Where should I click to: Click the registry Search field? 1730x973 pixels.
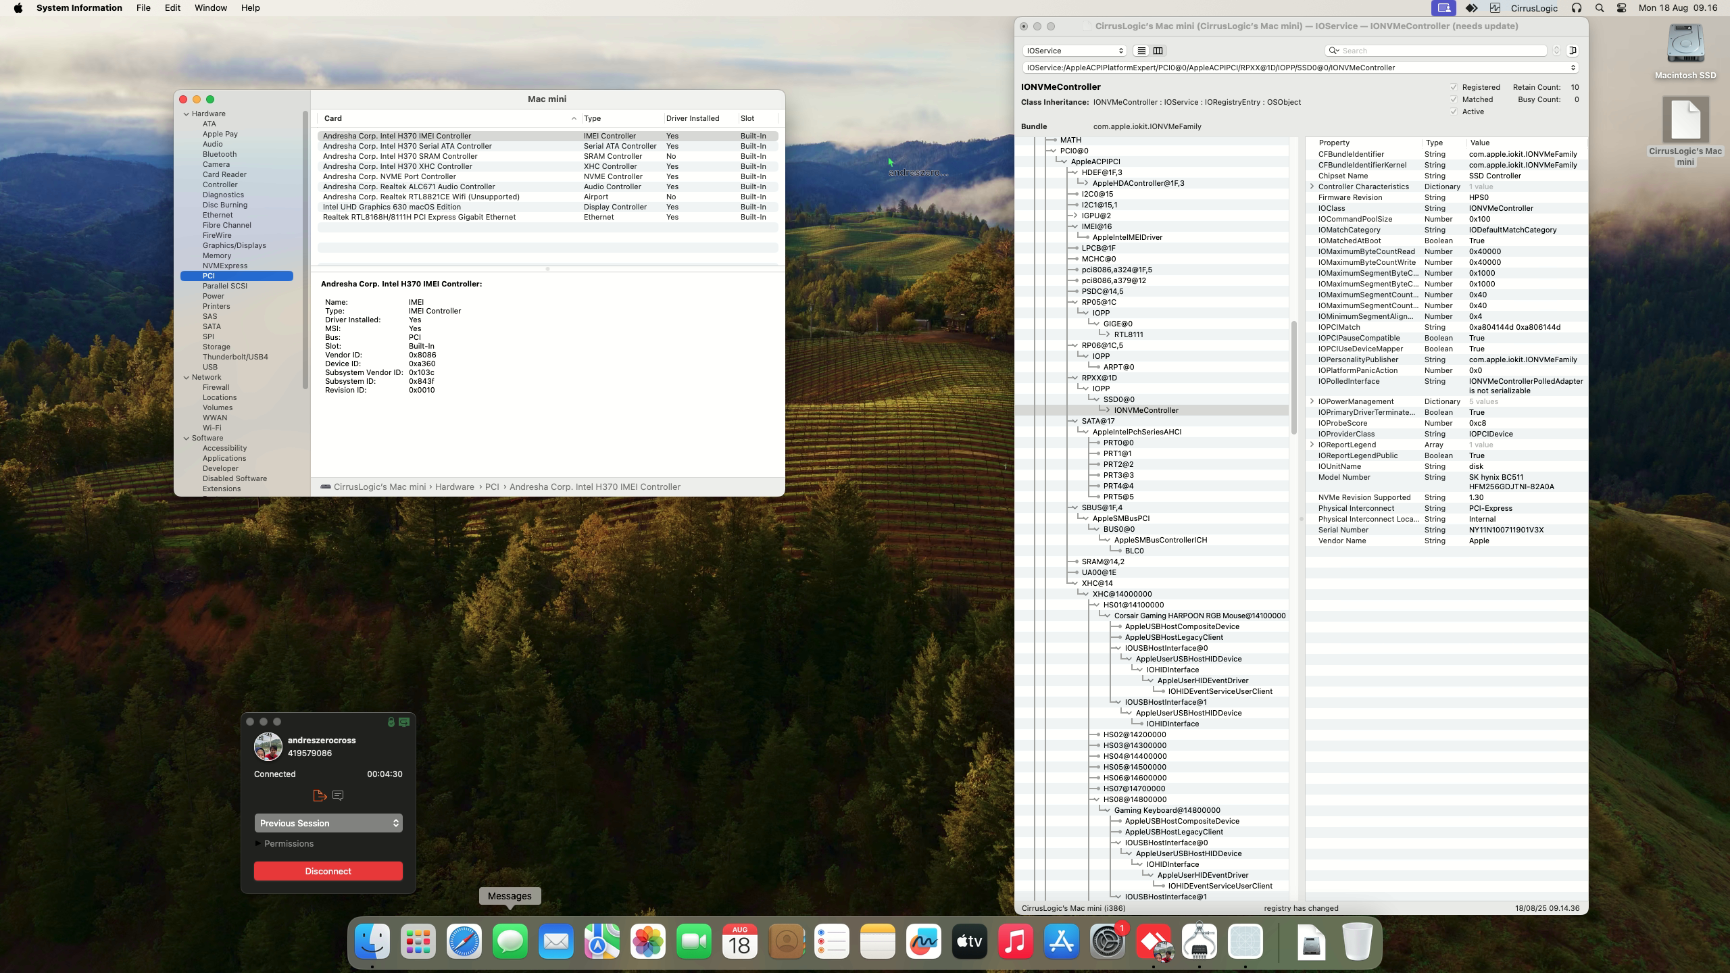click(x=1439, y=51)
